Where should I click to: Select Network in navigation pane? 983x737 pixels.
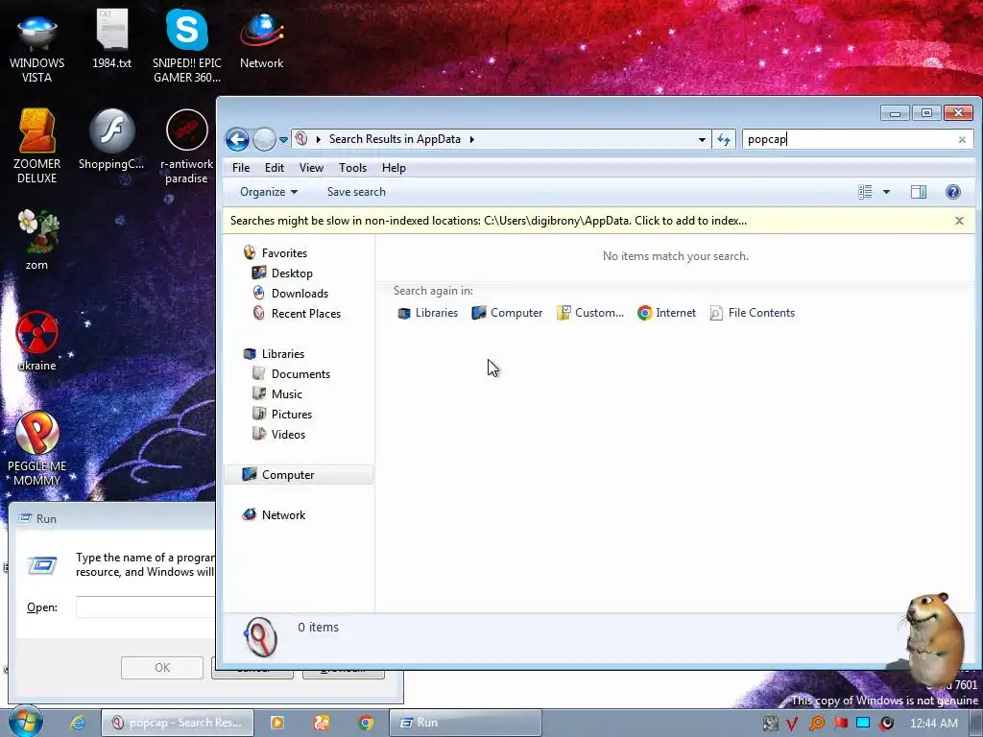pos(275,514)
